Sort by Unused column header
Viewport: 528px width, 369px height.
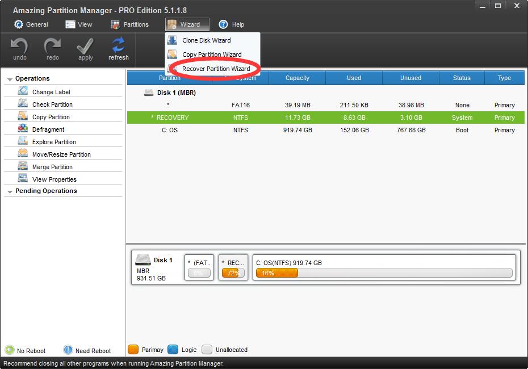click(x=410, y=78)
